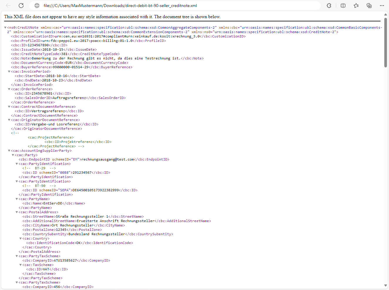The width and height of the screenshot is (389, 290).
Task: Click the CityName value 'Ort Rechnungssteller'
Action: pyautogui.click(x=73, y=225)
